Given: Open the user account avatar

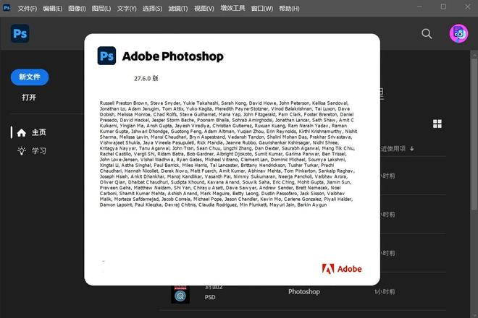Looking at the screenshot, I should pos(458,33).
